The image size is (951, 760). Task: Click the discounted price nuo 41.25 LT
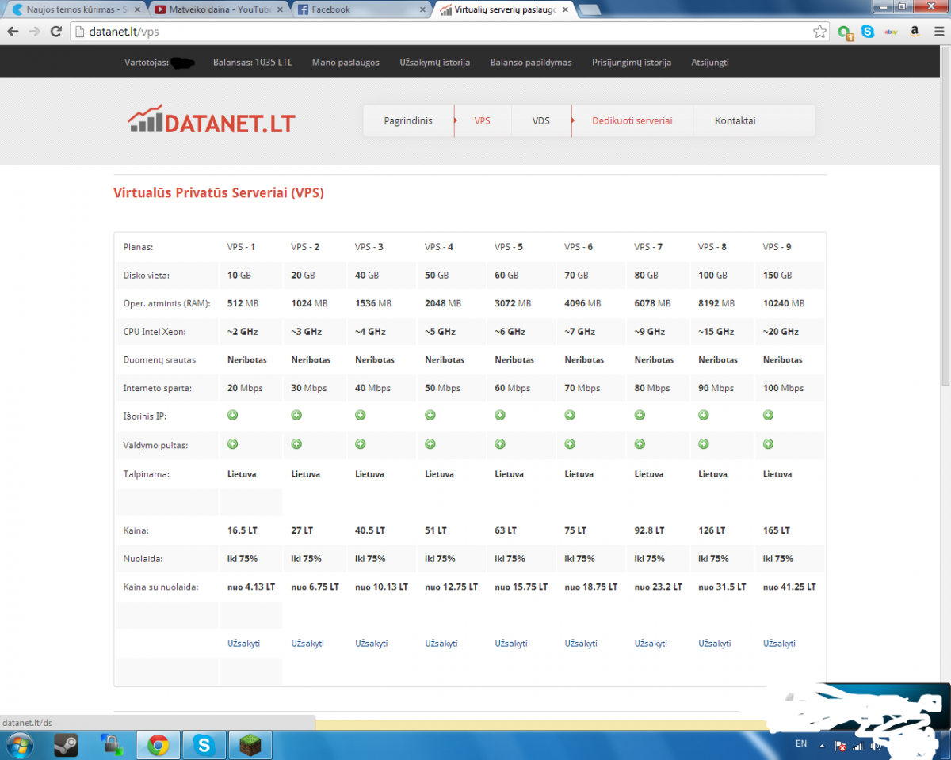789,587
